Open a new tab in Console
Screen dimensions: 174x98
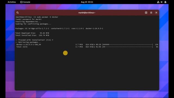pyautogui.click(x=146, y=13)
